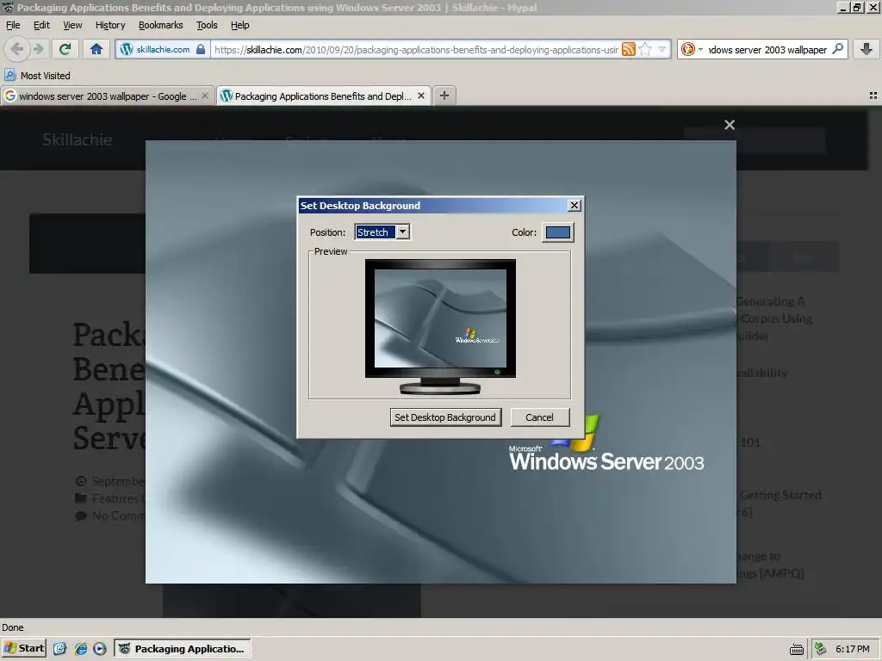
Task: Close the Set Desktop Background dialog with X
Action: tap(575, 205)
